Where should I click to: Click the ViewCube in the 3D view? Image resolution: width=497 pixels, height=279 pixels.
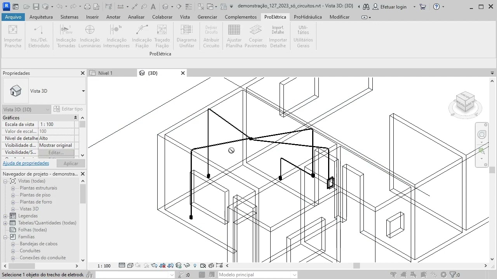(465, 102)
